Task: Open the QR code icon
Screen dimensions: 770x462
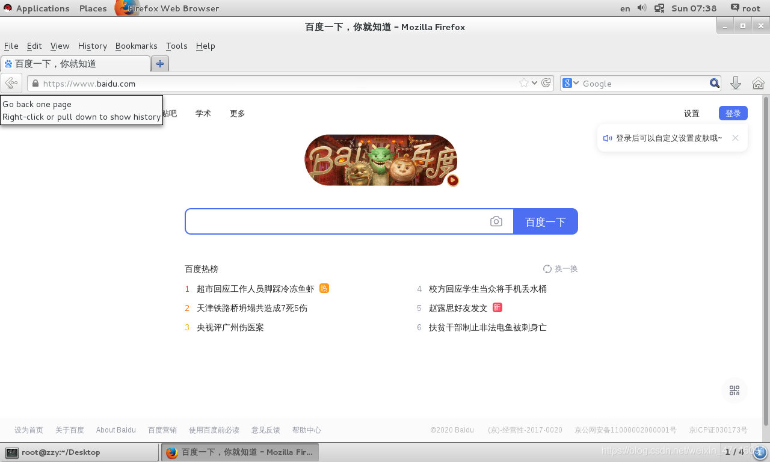Action: pos(735,390)
